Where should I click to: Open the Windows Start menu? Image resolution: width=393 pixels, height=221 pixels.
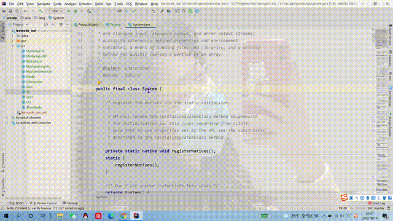pos(6,215)
